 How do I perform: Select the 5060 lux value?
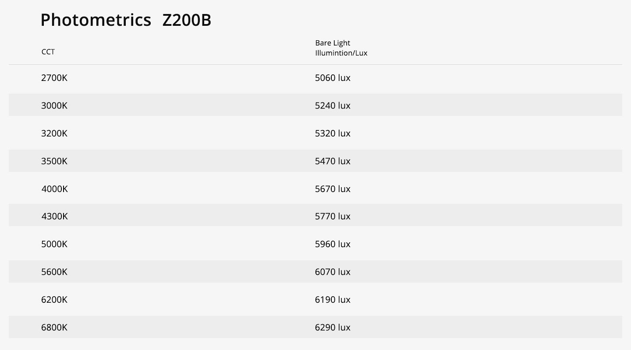[333, 78]
